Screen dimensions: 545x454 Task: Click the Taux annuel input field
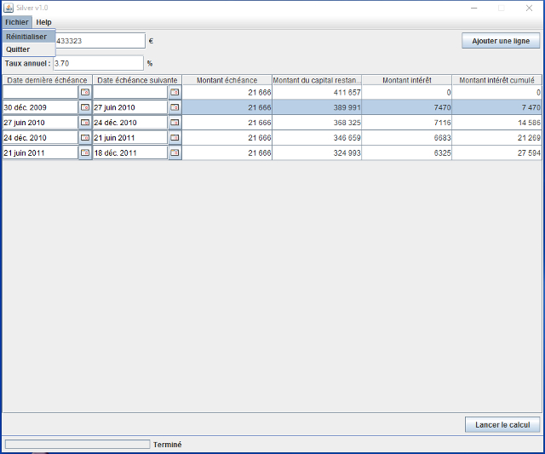[98, 63]
